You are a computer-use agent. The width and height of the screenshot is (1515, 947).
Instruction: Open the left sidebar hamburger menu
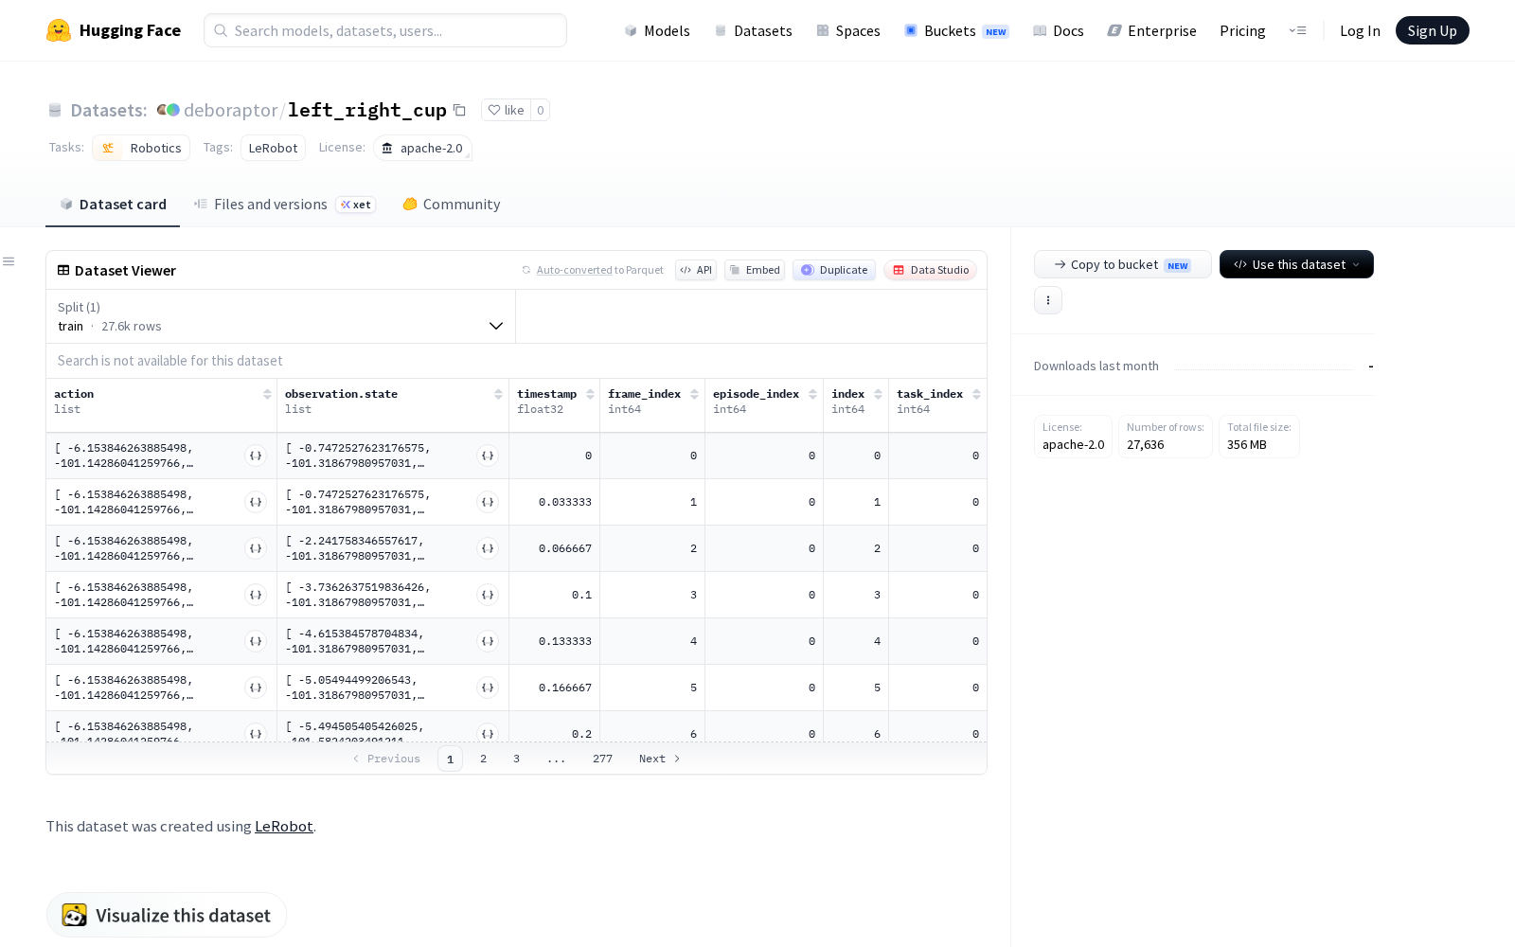pos(9,261)
